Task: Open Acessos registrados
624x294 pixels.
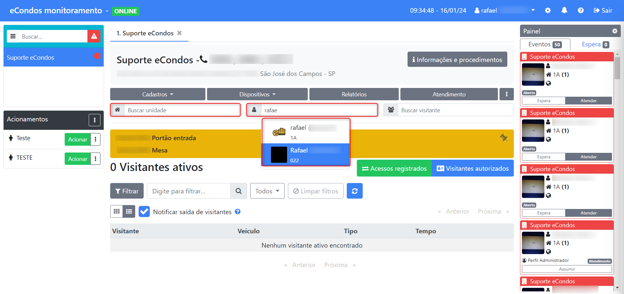Action: tap(394, 168)
